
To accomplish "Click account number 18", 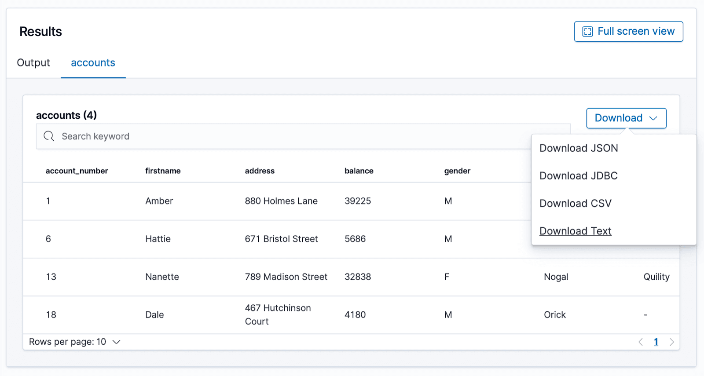I will click(x=51, y=315).
